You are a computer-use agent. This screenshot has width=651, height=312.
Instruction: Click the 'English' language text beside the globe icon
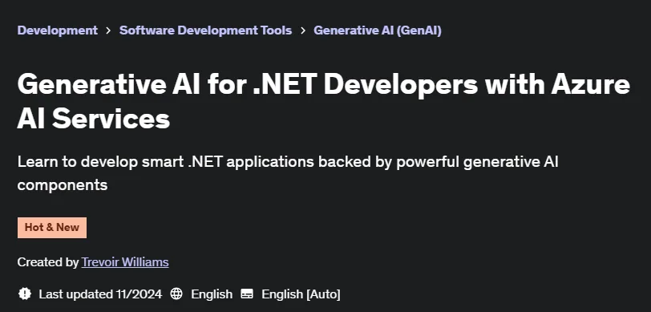pos(212,294)
